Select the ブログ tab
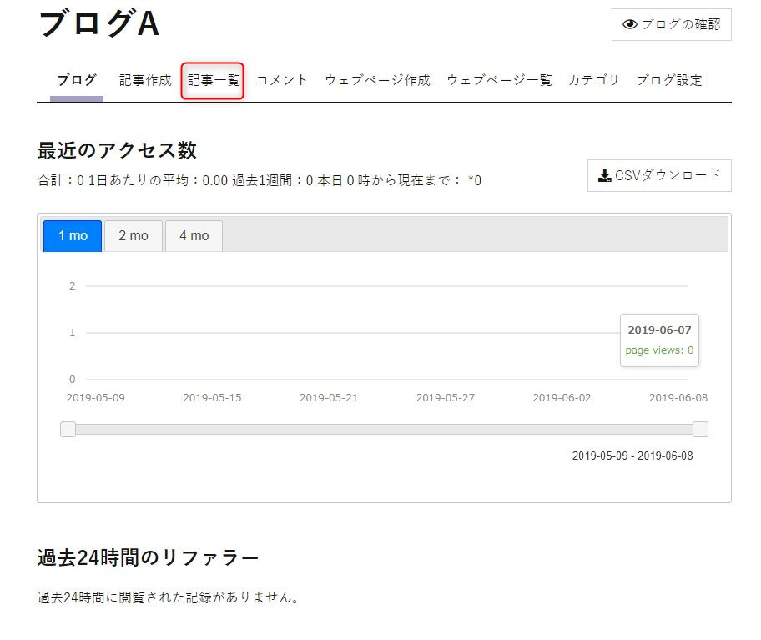Viewport: 761px width, 640px height. (77, 80)
